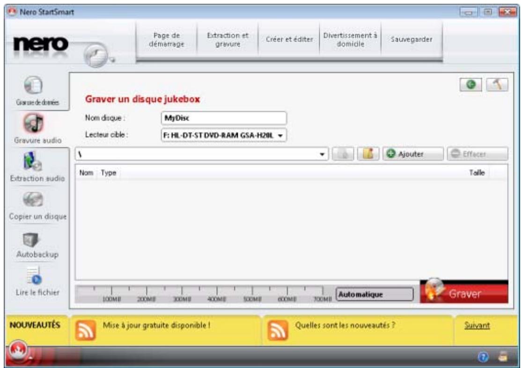Viewport: 522px width, 368px height.
Task: Click the Nero StartSmart title bar icon
Action: pyautogui.click(x=12, y=12)
